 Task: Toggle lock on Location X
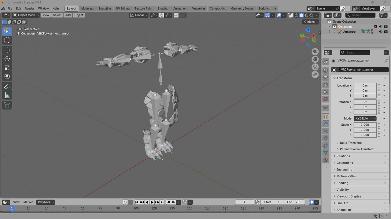pos(379,85)
